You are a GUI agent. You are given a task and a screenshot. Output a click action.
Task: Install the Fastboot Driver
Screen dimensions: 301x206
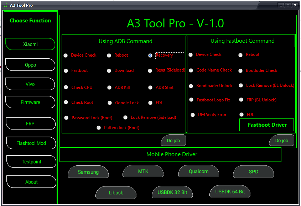266,125
